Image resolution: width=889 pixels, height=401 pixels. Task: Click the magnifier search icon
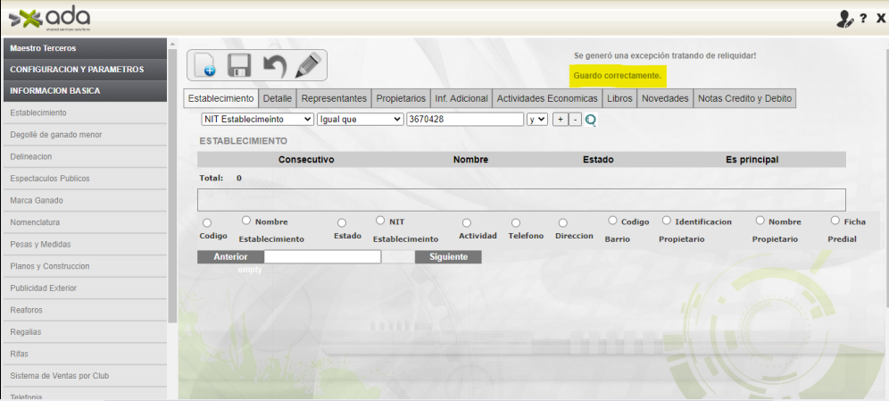(590, 120)
